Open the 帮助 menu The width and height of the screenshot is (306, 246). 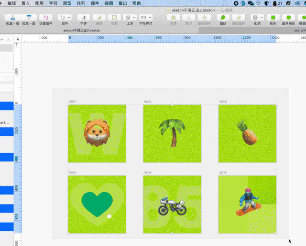coord(137,3)
